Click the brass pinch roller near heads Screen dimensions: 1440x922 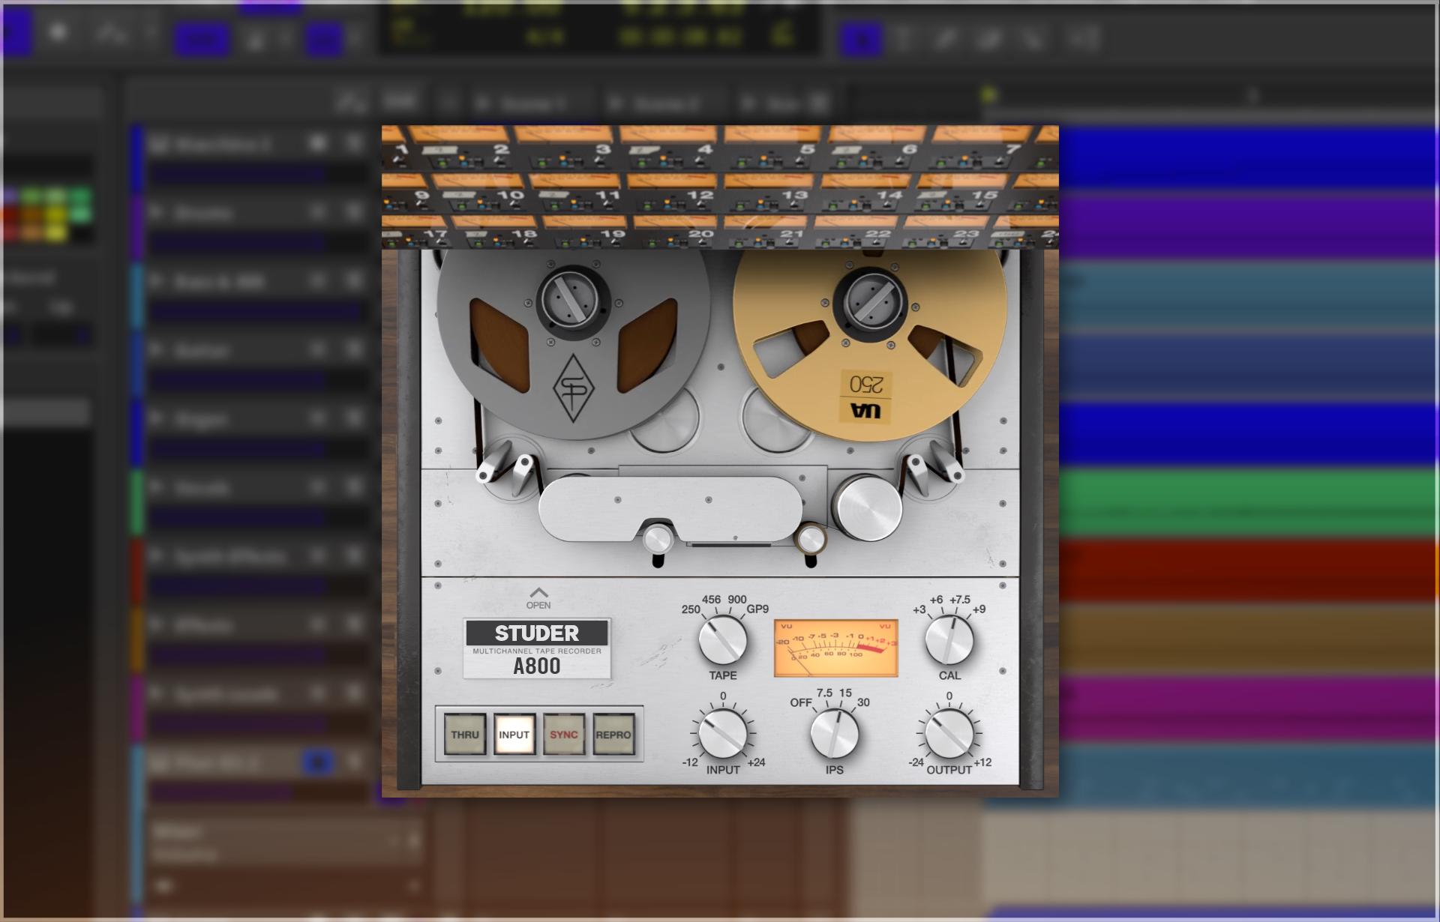coord(811,539)
